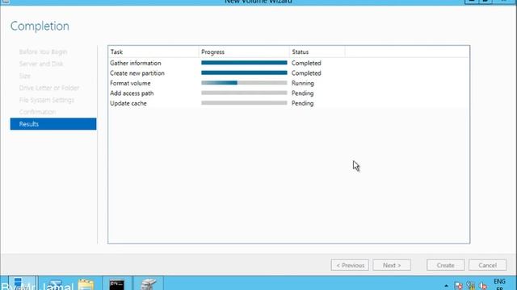Image resolution: width=517 pixels, height=290 pixels.
Task: Go to the Drive Letter or Folder step
Action: (49, 88)
